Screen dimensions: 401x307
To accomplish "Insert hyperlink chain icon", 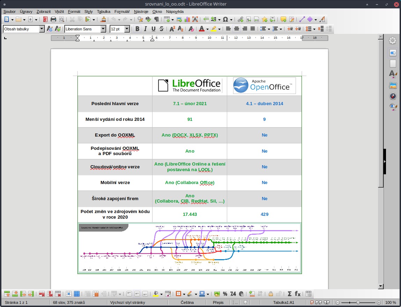I will coord(240,19).
